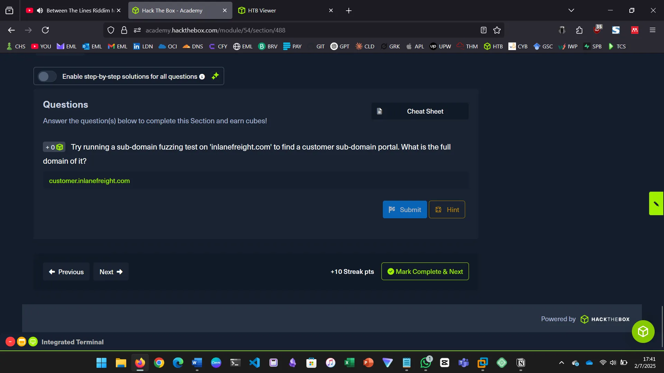
Task: Open the list all tabs dropdown
Action: (x=571, y=10)
